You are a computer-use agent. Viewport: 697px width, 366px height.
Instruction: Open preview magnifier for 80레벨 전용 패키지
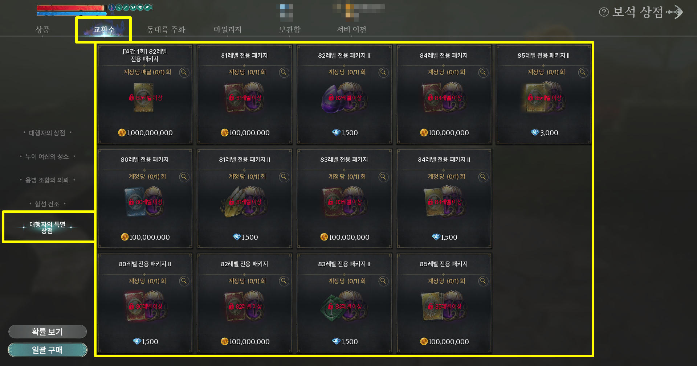(x=184, y=177)
